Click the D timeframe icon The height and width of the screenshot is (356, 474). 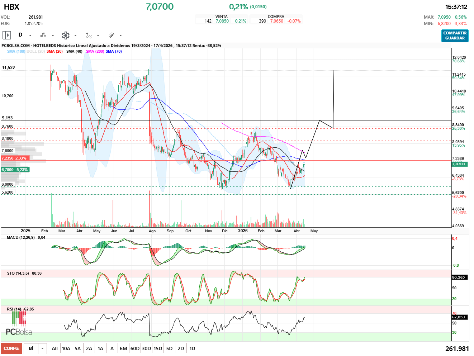20,35
